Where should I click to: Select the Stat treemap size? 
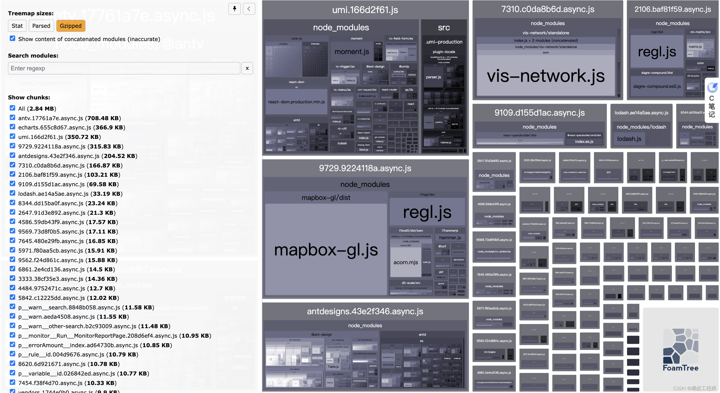point(17,26)
